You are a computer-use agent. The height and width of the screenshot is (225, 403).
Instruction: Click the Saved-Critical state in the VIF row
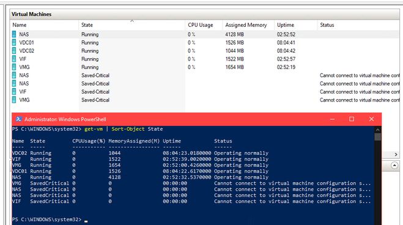(x=95, y=92)
